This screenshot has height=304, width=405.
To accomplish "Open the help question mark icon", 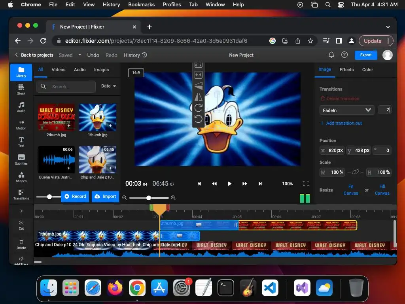I will pyautogui.click(x=344, y=55).
